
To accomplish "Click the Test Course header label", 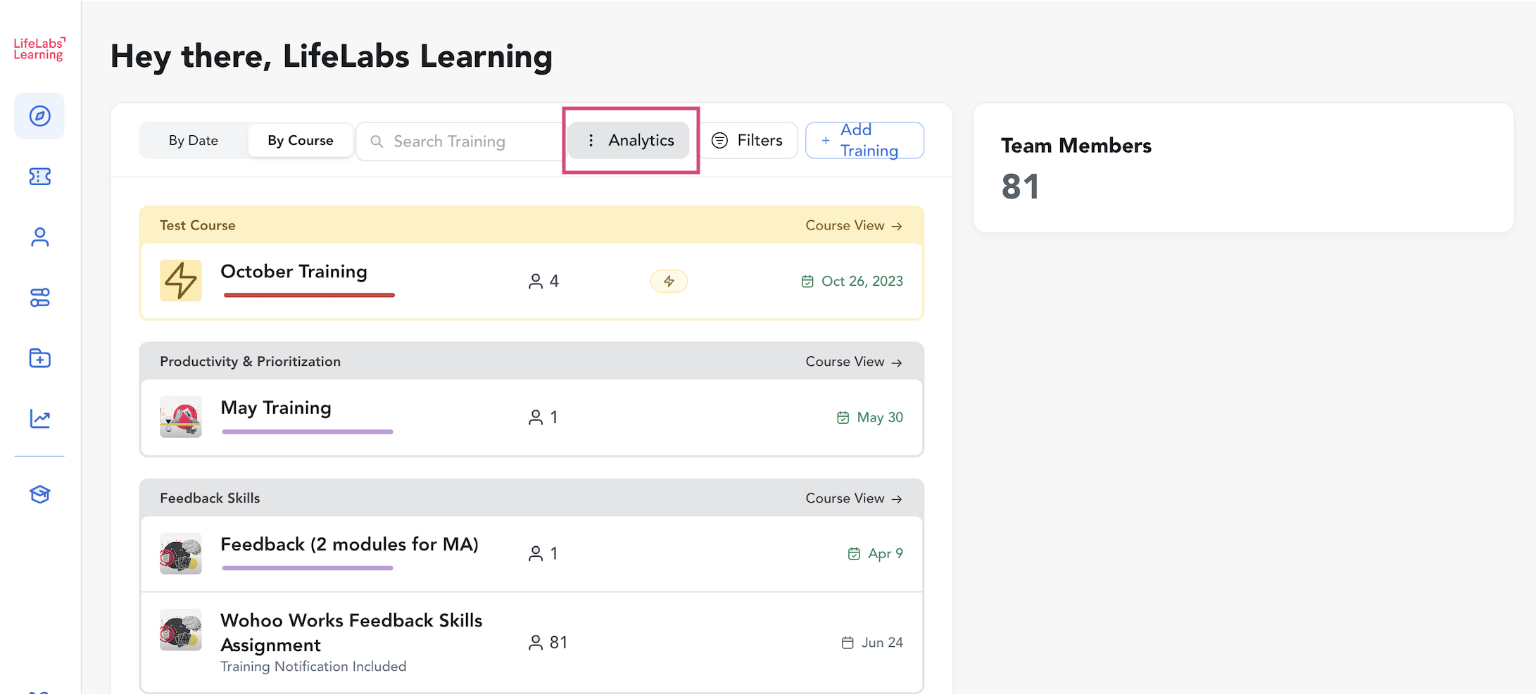I will (198, 226).
